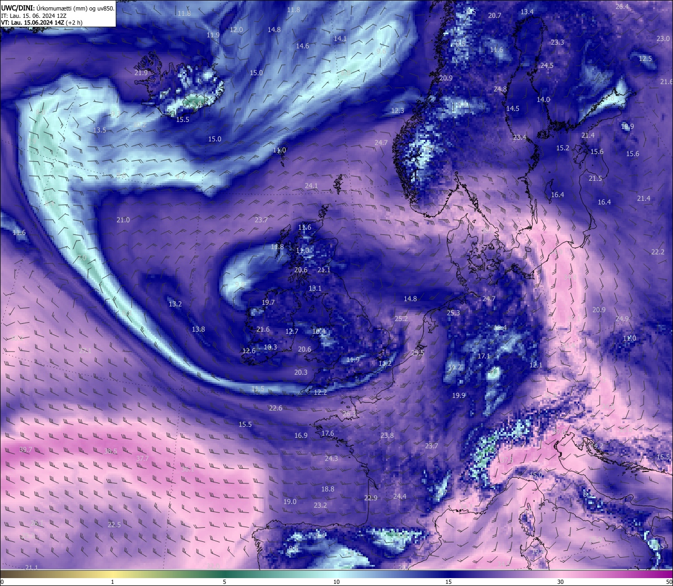The height and width of the screenshot is (586, 673).
Task: Click the 13.8 value west of Ireland
Action: tap(198, 329)
